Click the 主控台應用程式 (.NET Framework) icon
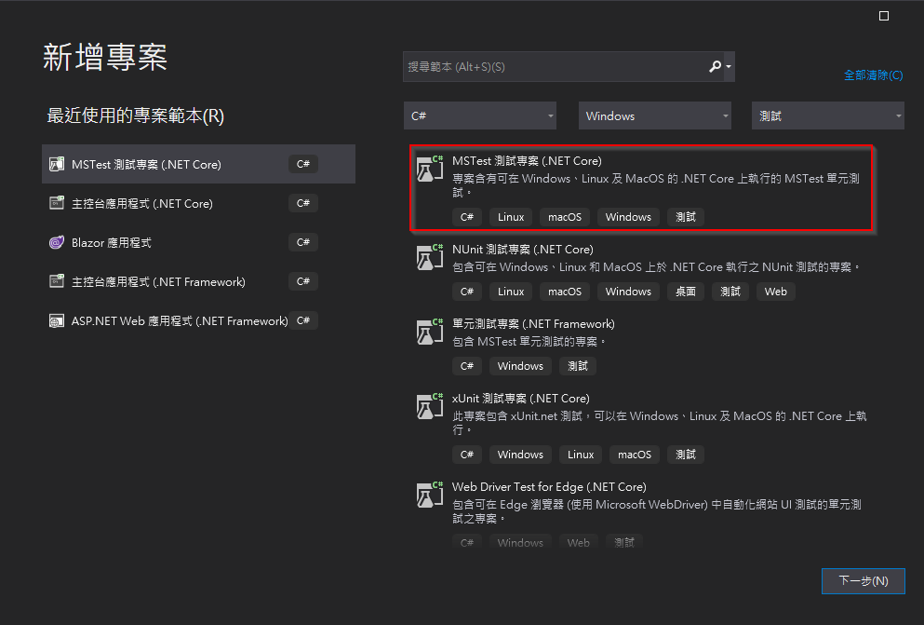The image size is (924, 625). pyautogui.click(x=57, y=281)
